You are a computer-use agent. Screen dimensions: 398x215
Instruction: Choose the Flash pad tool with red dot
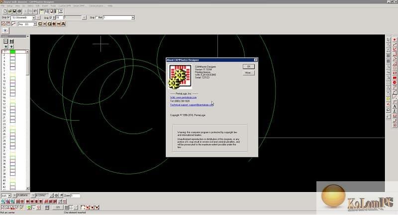395,40
